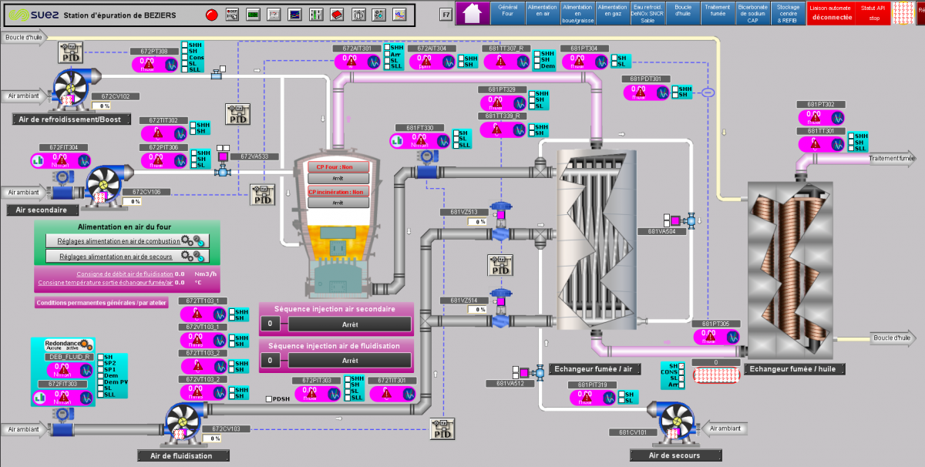The width and height of the screenshot is (925, 467).
Task: Toggle SHH checkbox next to 672PT308
Action: click(185, 45)
